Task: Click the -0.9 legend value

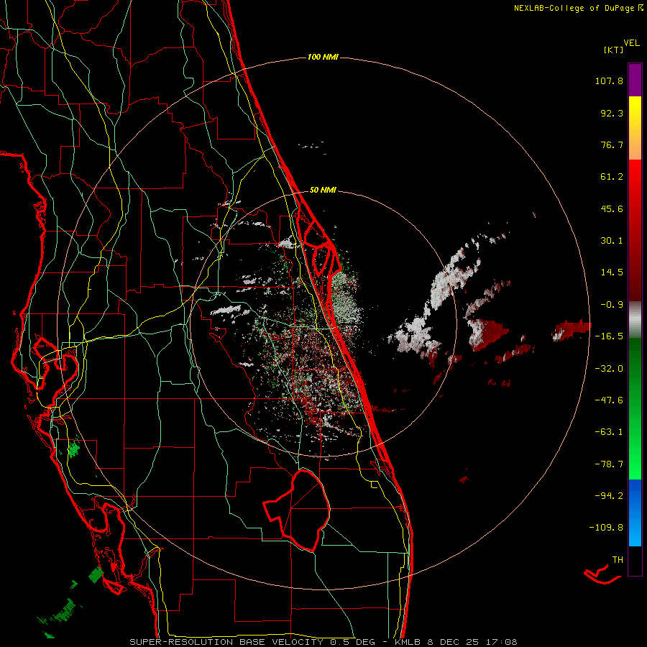Action: point(612,305)
